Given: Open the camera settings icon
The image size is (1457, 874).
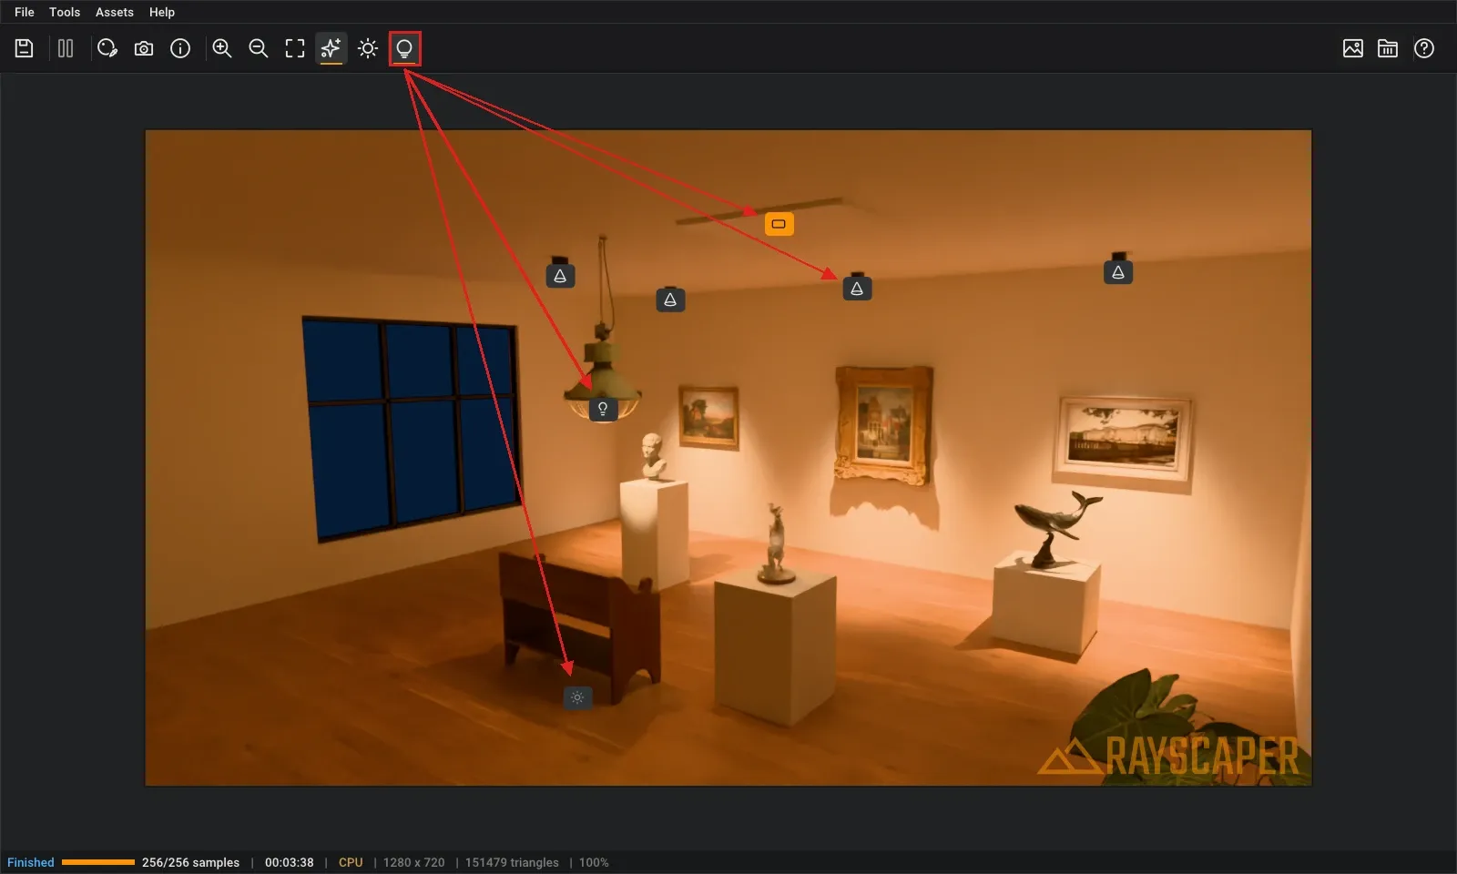Looking at the screenshot, I should [x=144, y=48].
